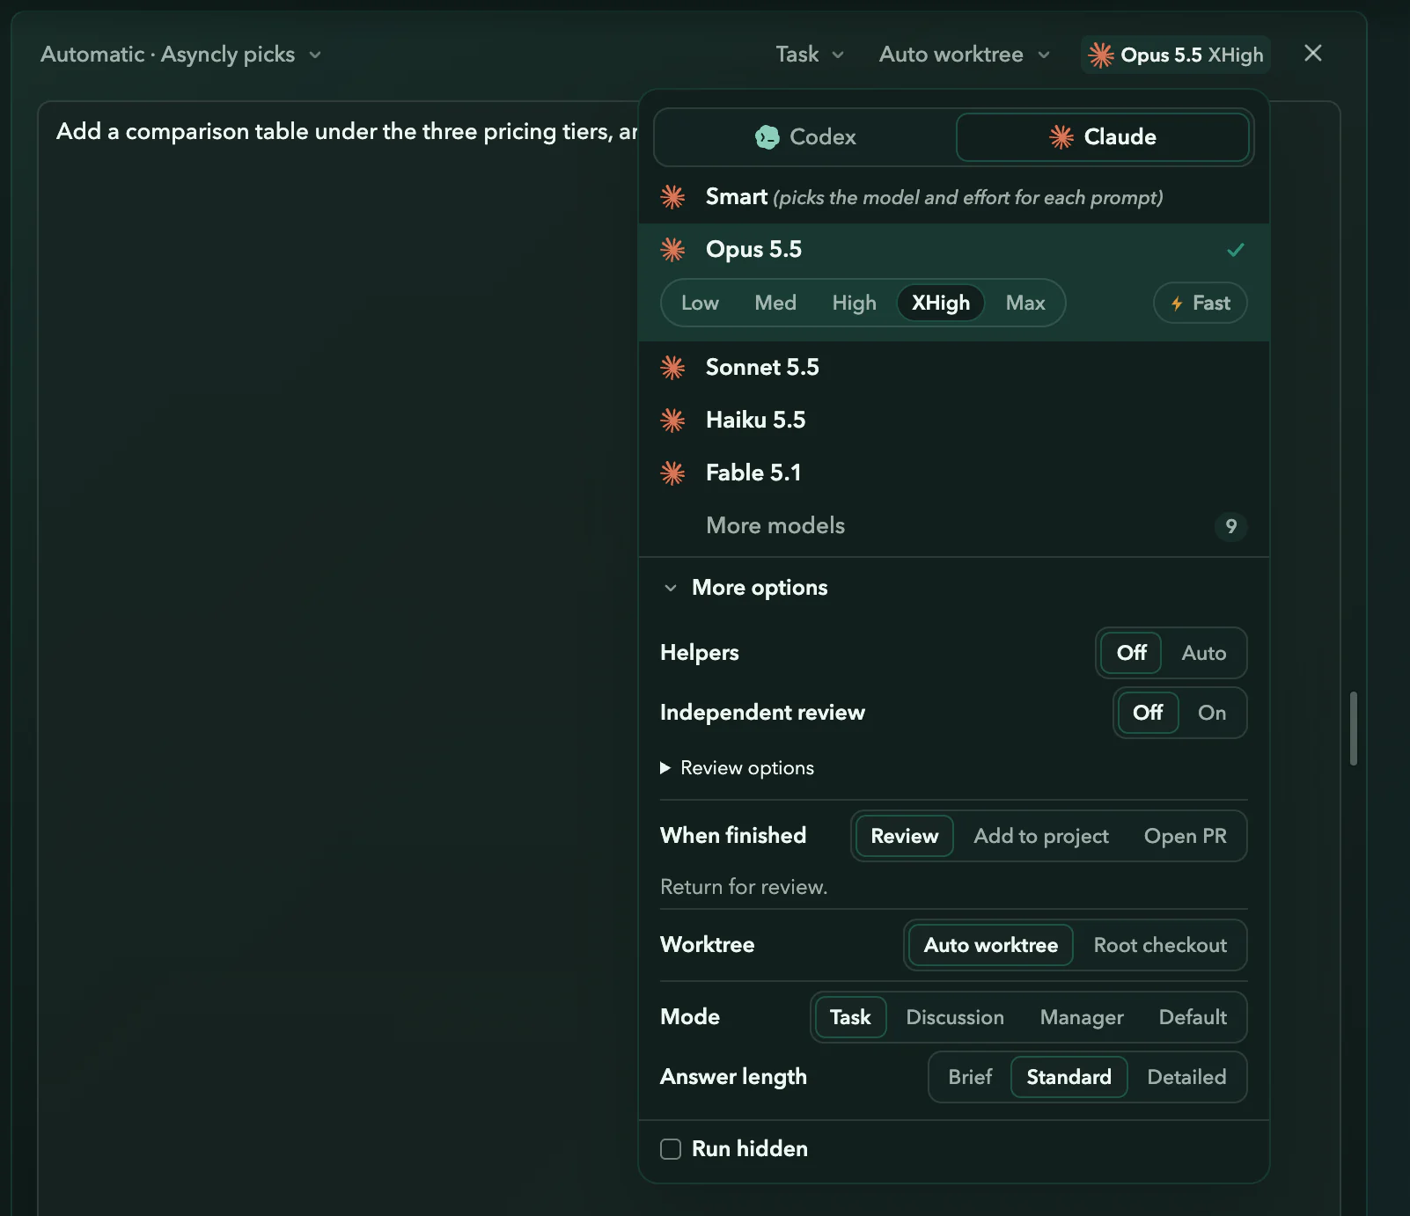The height and width of the screenshot is (1216, 1410).
Task: Set effort level to XHigh
Action: [x=941, y=304]
